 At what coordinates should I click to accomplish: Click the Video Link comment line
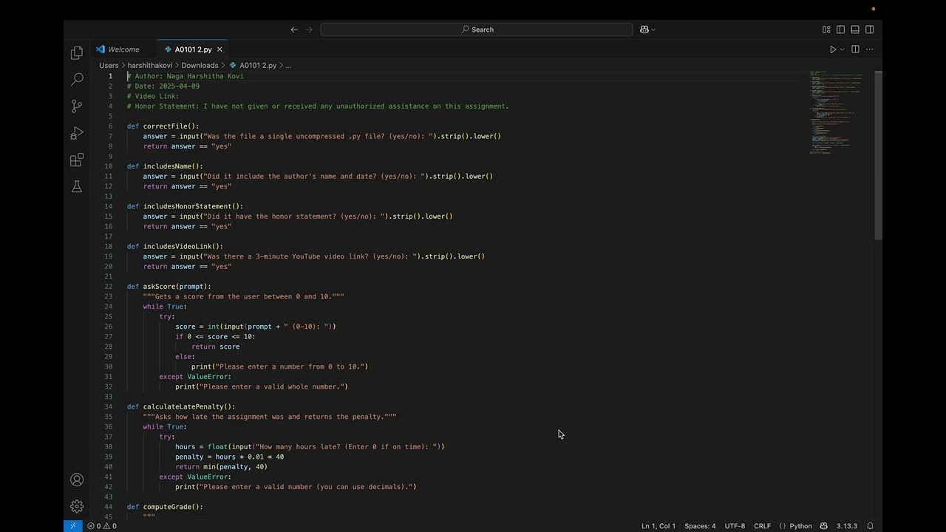click(153, 96)
